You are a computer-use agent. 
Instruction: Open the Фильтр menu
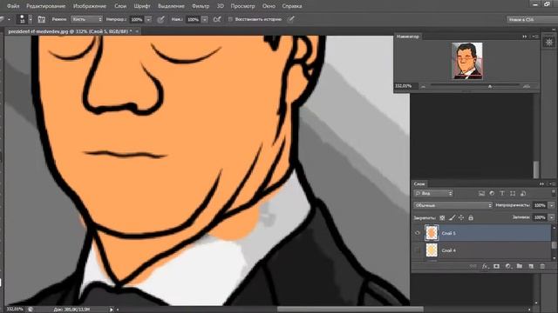(201, 6)
